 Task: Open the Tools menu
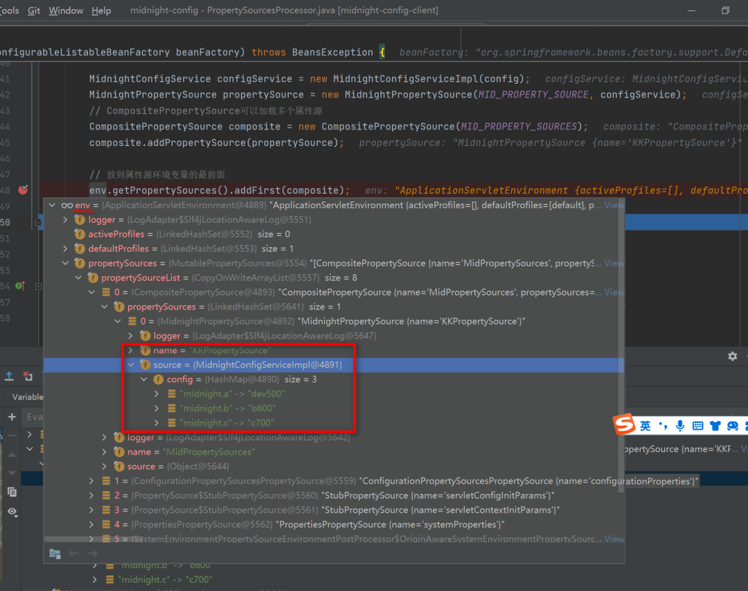(9, 10)
